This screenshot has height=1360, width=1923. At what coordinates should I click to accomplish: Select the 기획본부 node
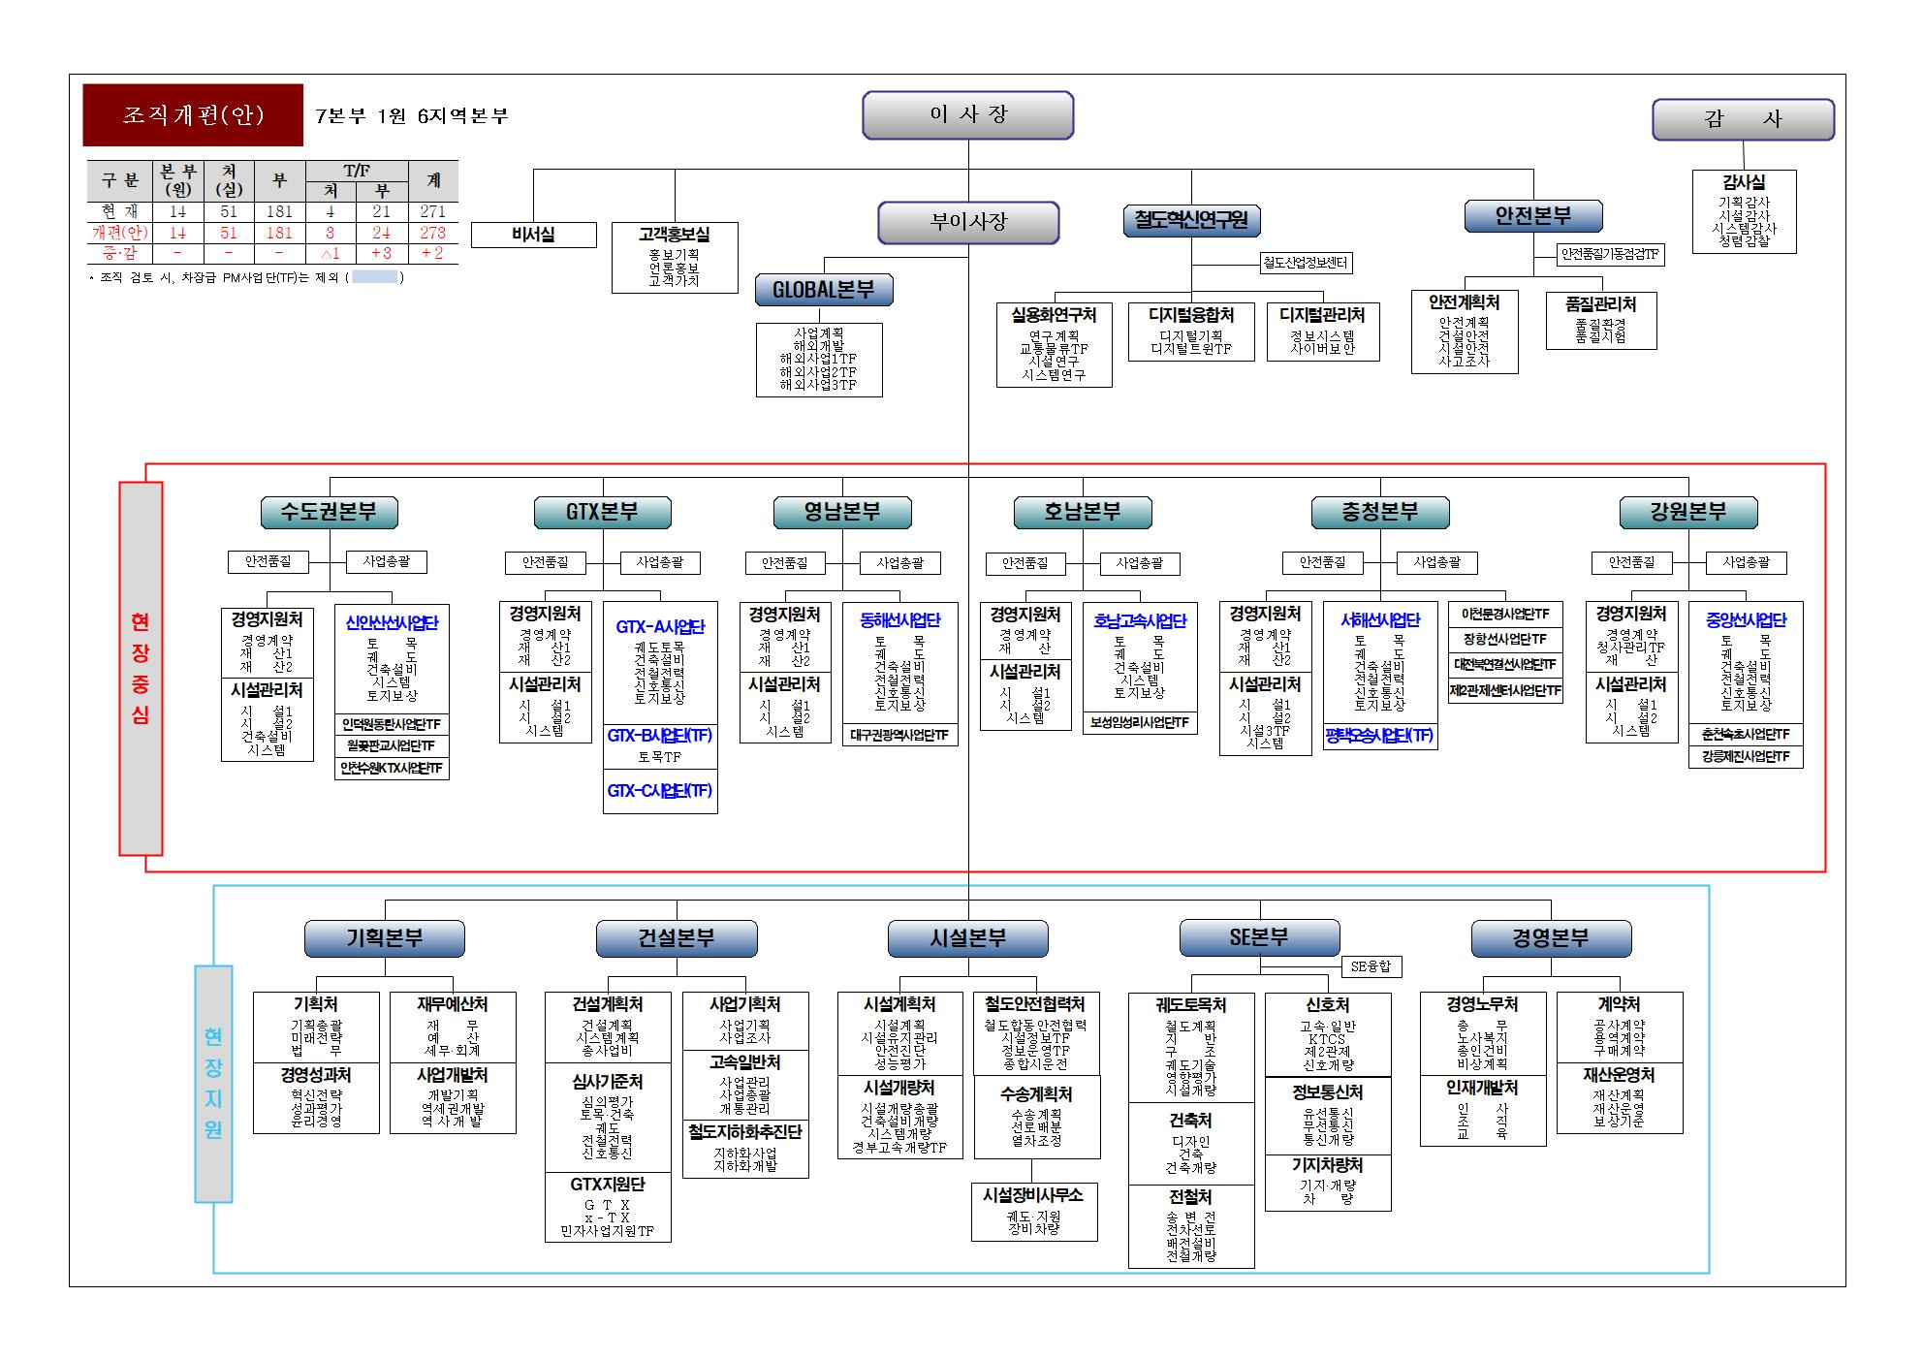[385, 938]
